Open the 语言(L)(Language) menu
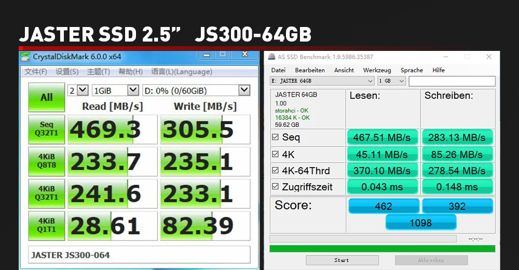 182,72
